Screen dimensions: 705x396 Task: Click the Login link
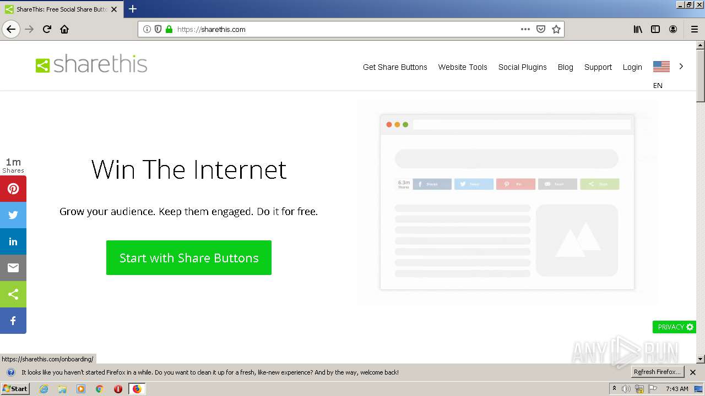(632, 67)
